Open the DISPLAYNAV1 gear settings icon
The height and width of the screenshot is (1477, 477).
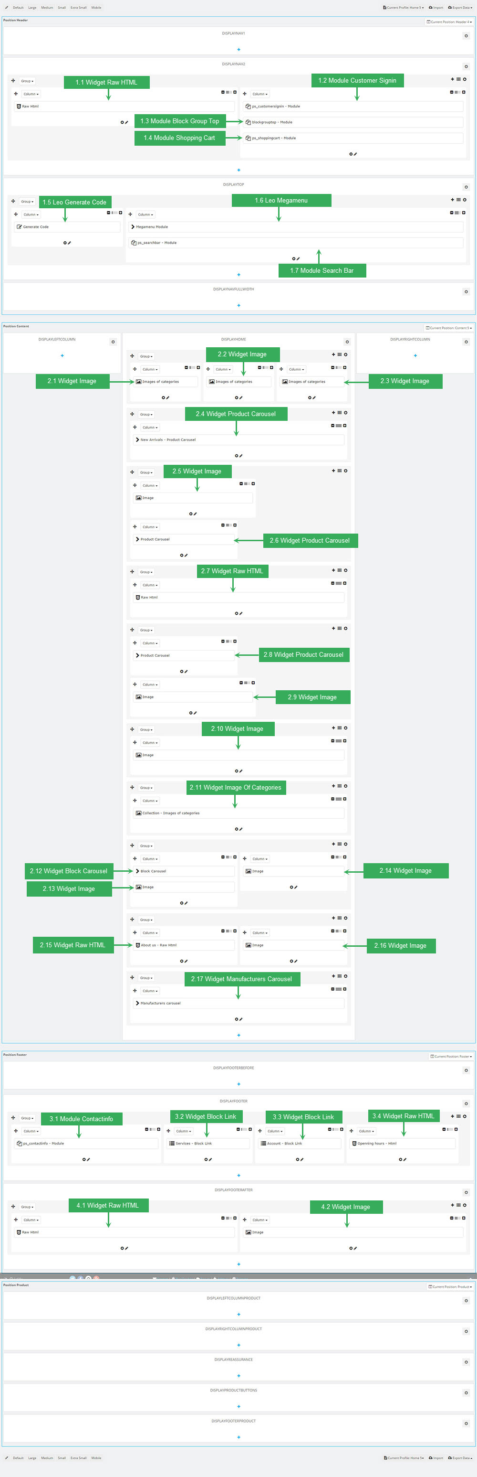pos(466,35)
